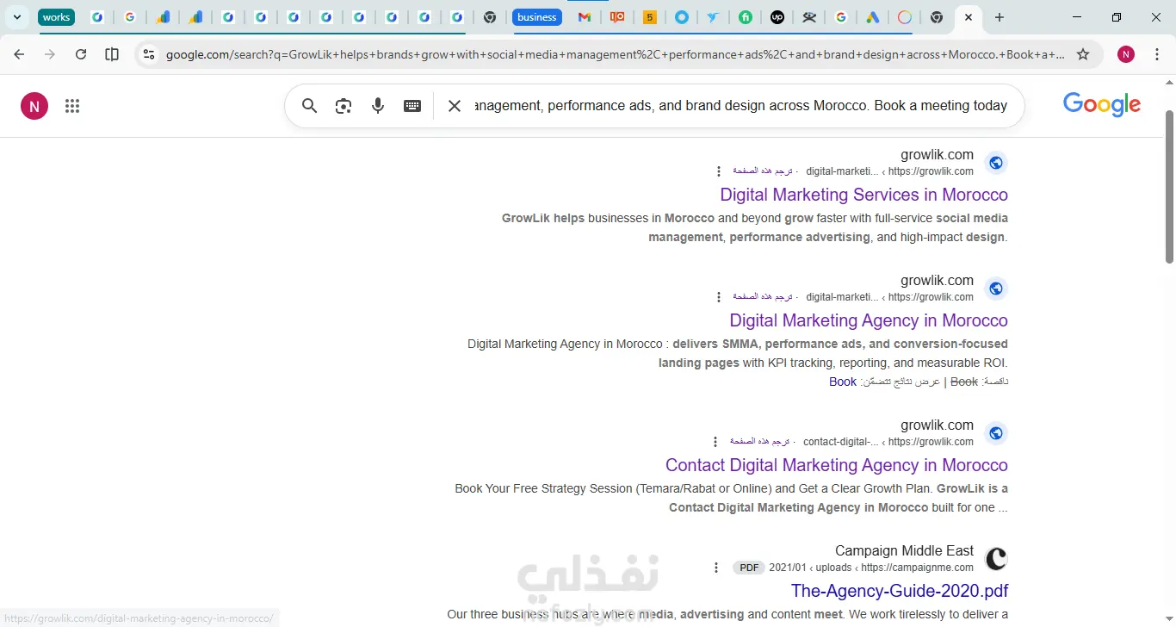Translate the Digital Marketing Services result page
Viewport: 1176px width, 627px height.
763,171
